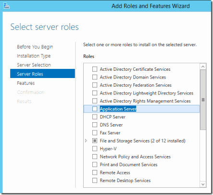Open the Server Selection step
The height and width of the screenshot is (195, 213).
34,65
